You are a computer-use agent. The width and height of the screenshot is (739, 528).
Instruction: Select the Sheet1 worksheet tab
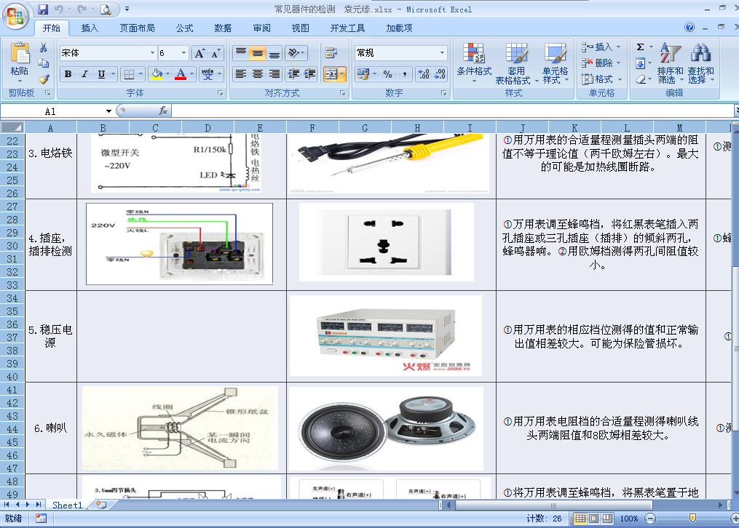click(x=68, y=505)
